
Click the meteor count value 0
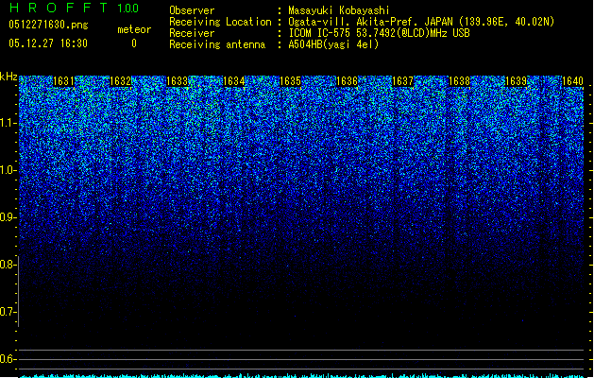pyautogui.click(x=134, y=43)
